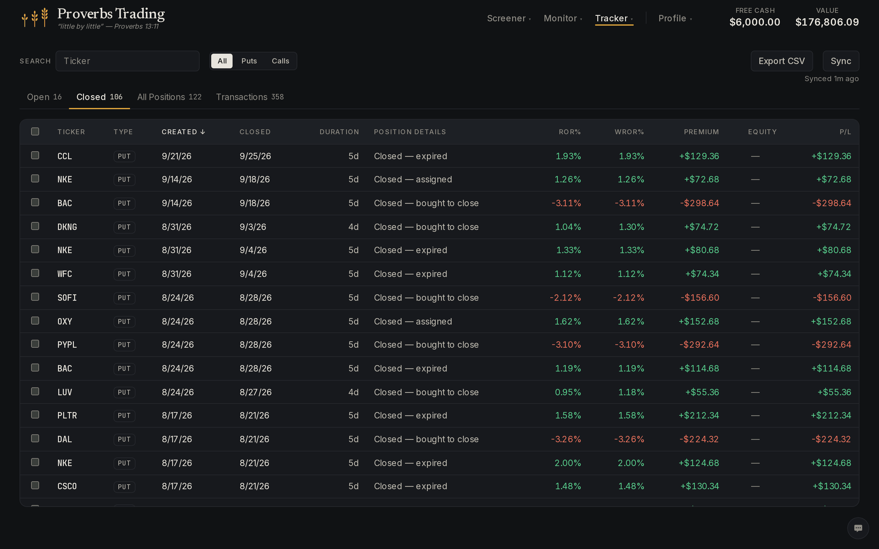Select the Closed 106 tab

(99, 97)
